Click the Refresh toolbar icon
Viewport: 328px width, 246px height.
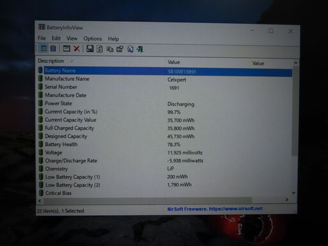[99, 49]
